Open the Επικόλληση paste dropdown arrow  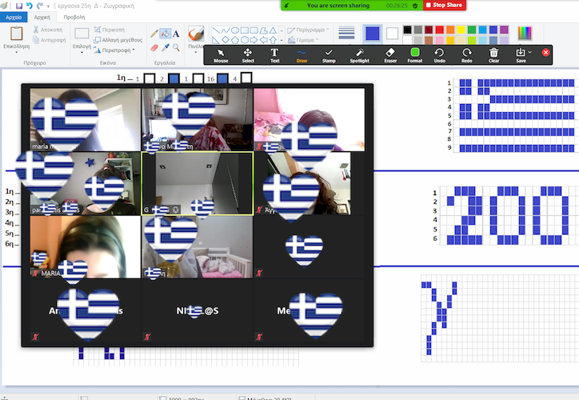[x=16, y=53]
